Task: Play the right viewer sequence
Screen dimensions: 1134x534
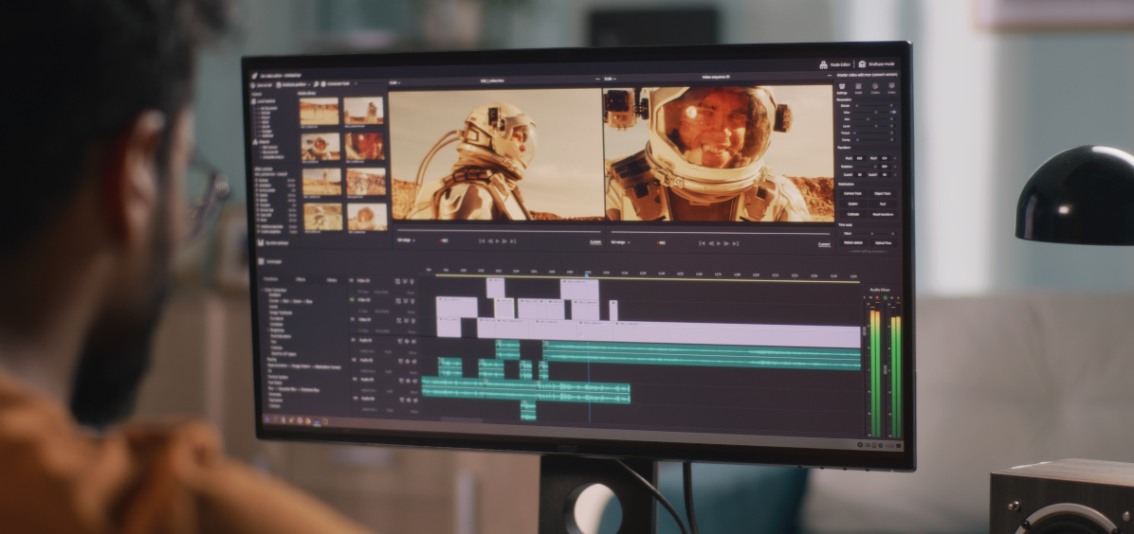Action: [719, 243]
